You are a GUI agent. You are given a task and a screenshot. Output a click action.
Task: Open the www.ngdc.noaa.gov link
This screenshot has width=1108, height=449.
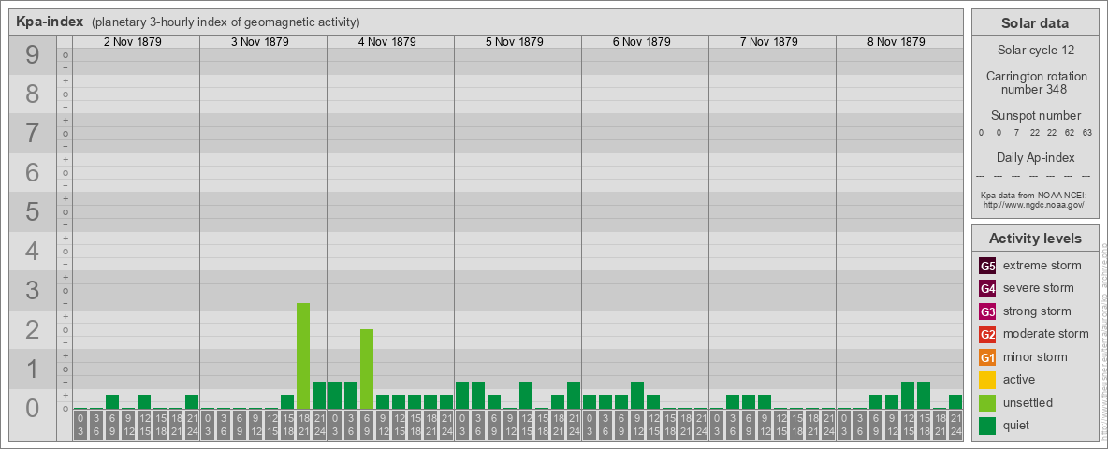(x=1035, y=204)
